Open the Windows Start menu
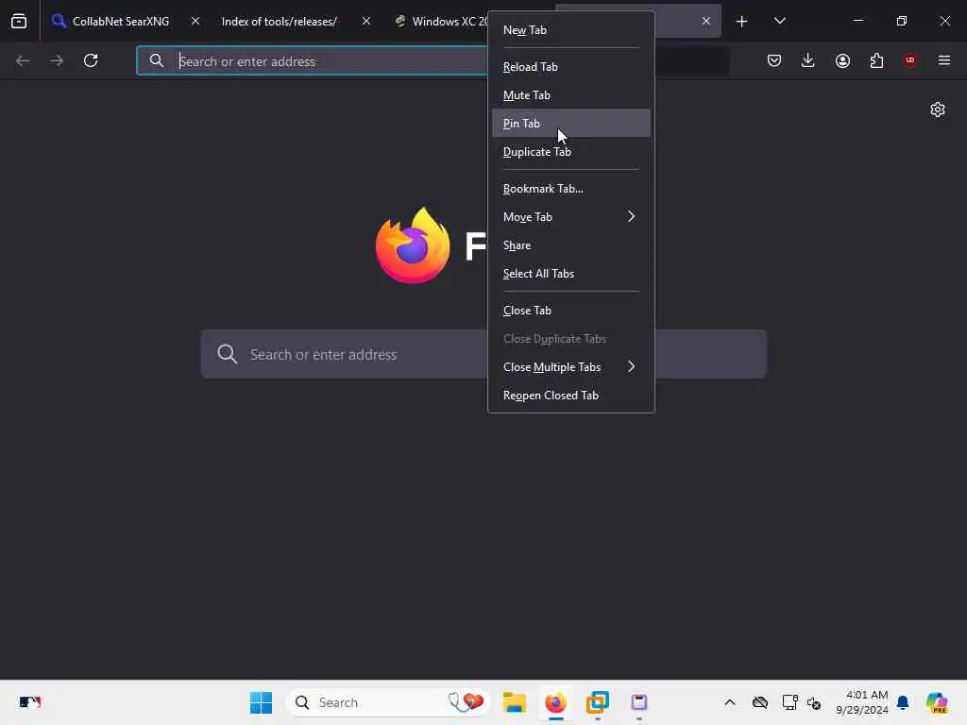967x725 pixels. tap(261, 702)
